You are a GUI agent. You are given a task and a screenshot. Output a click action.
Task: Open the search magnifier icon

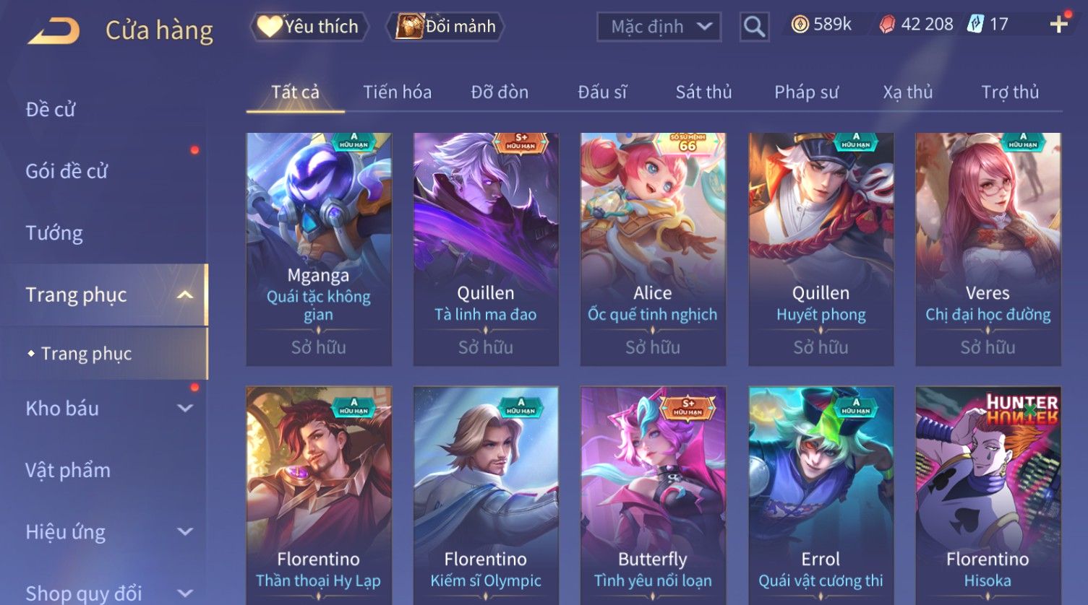[x=754, y=27]
